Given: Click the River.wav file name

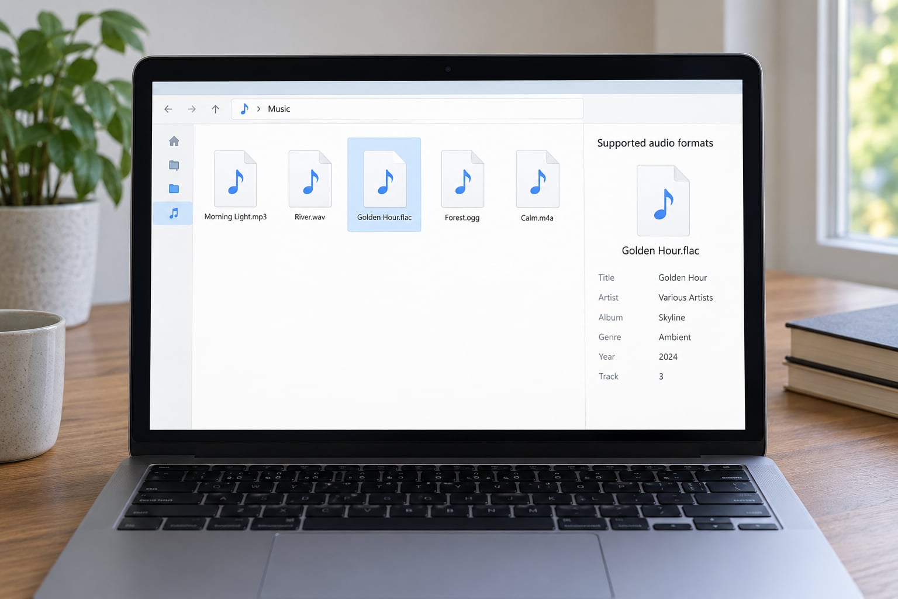Looking at the screenshot, I should click(x=310, y=217).
